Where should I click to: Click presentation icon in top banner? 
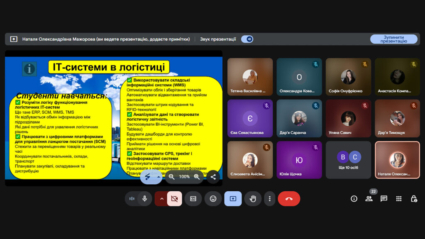pyautogui.click(x=14, y=39)
